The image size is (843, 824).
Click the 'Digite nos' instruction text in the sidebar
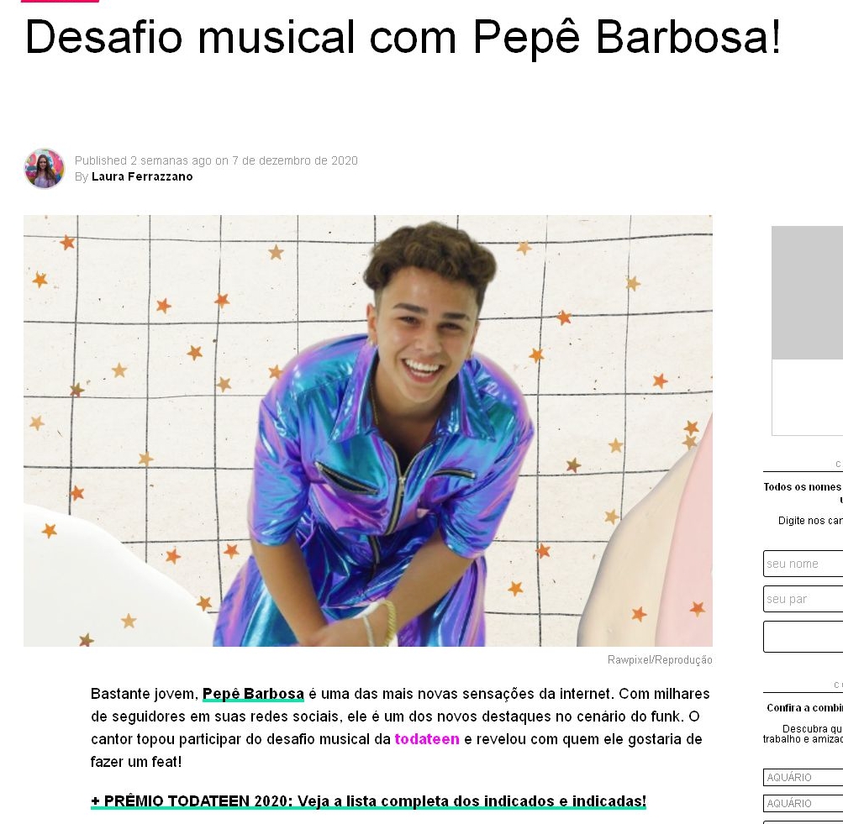tap(810, 521)
